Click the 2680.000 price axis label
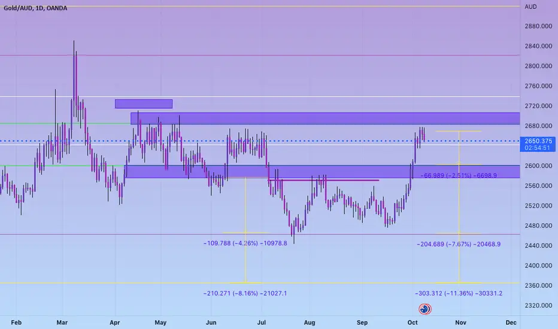 (538, 126)
